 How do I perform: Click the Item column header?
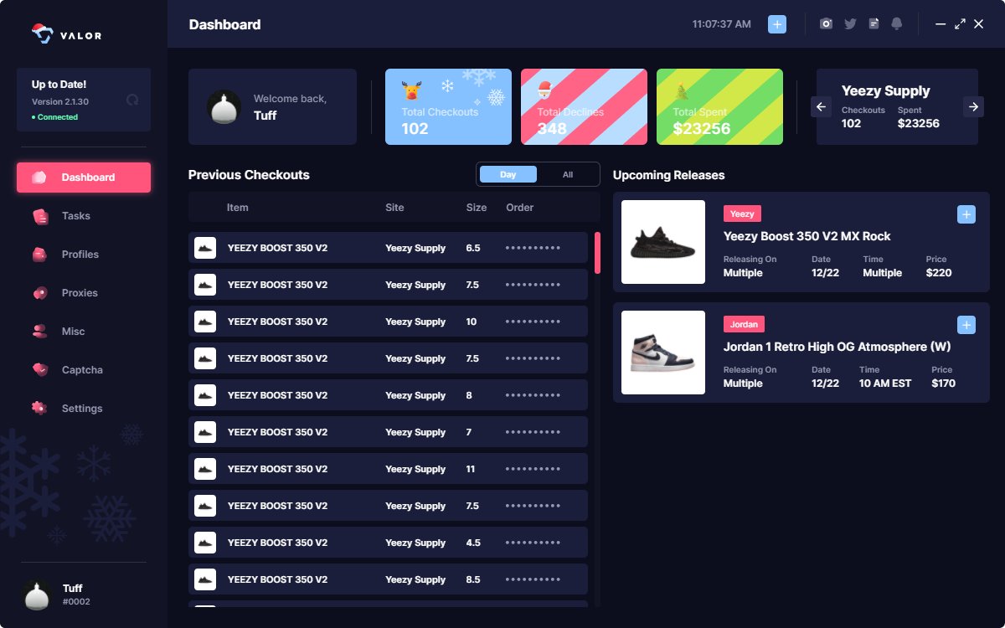(x=238, y=208)
